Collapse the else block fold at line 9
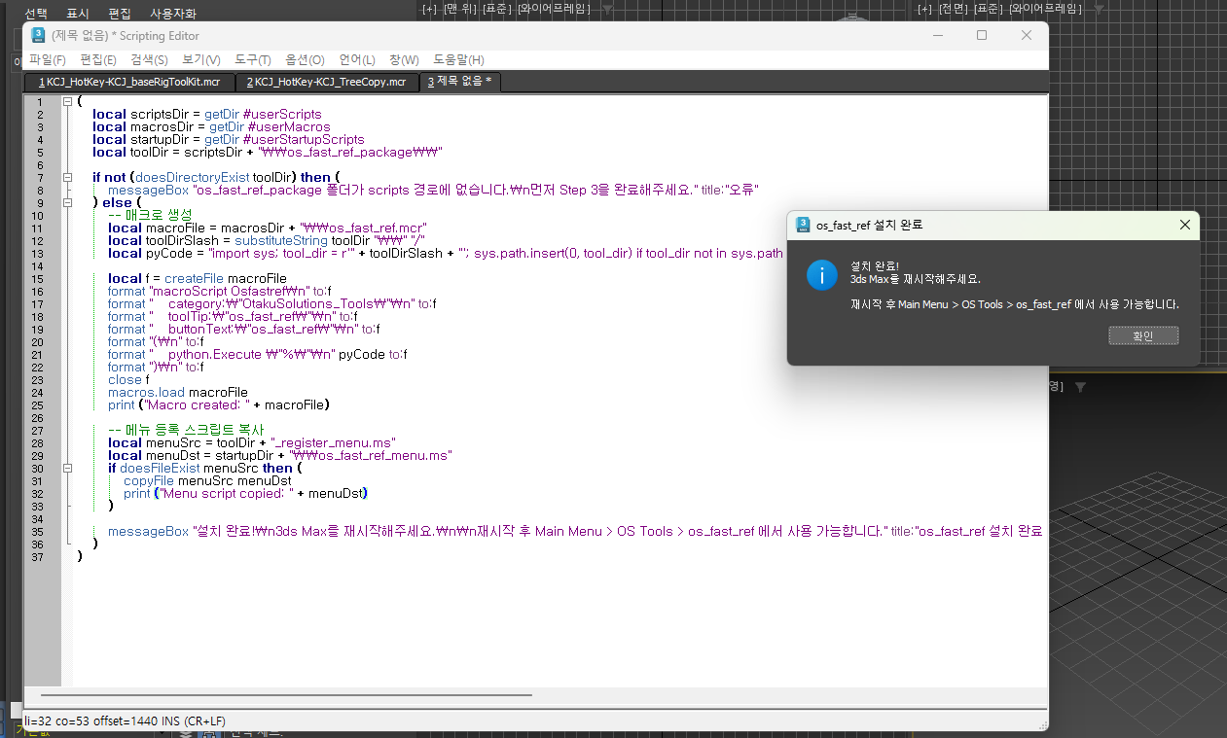 (x=66, y=203)
